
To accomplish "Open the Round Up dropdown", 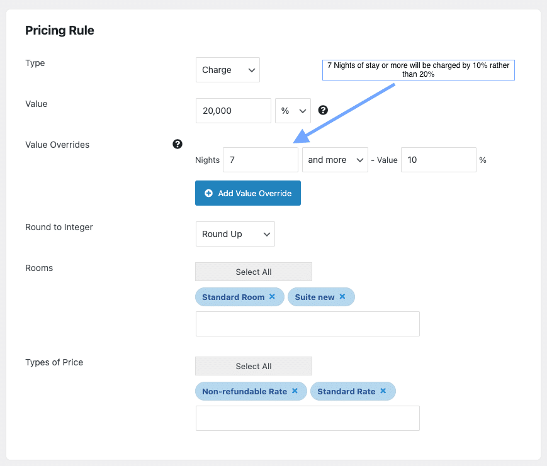I will tap(235, 234).
